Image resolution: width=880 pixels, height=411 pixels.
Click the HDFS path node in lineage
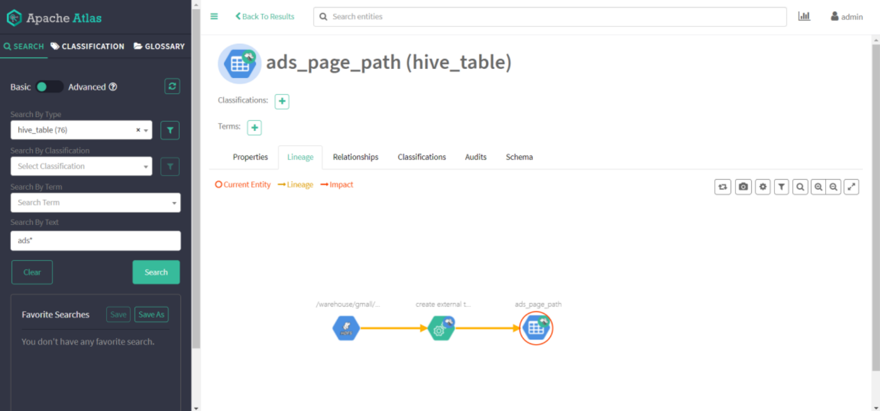[x=346, y=328]
